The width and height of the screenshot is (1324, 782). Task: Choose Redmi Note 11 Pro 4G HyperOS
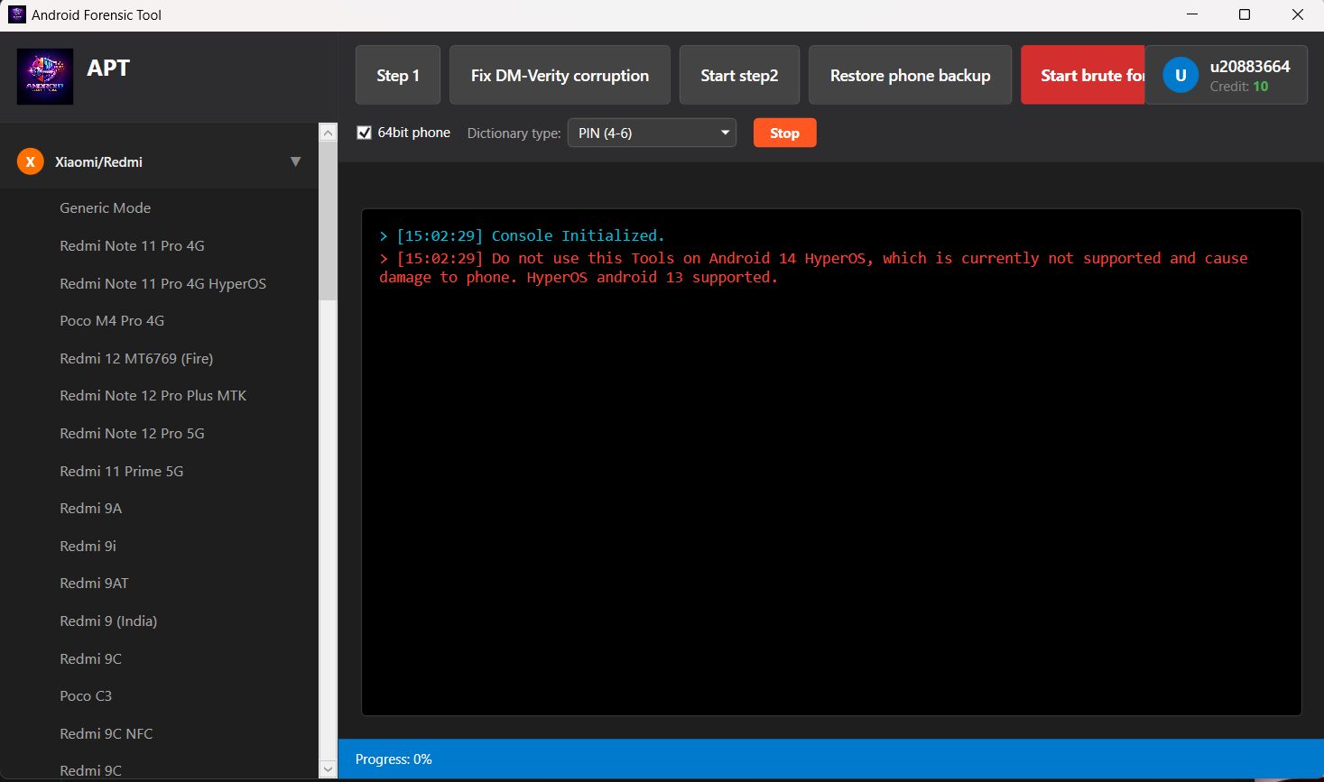coord(162,283)
